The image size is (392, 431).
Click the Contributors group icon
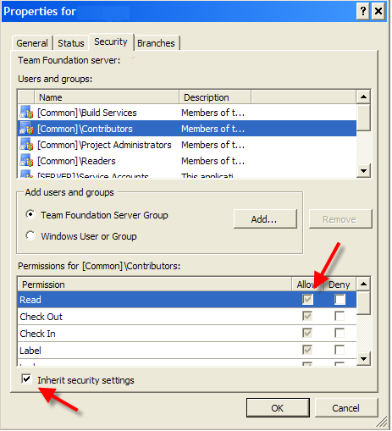pyautogui.click(x=26, y=128)
